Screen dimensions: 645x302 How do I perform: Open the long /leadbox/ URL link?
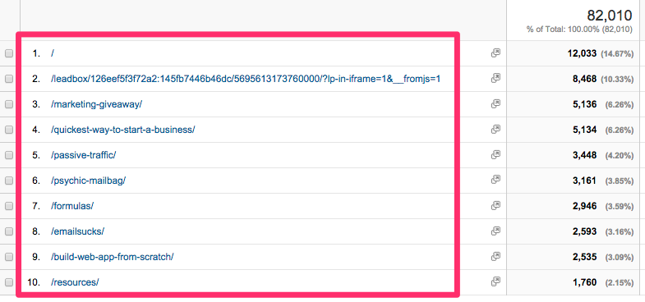tap(246, 79)
